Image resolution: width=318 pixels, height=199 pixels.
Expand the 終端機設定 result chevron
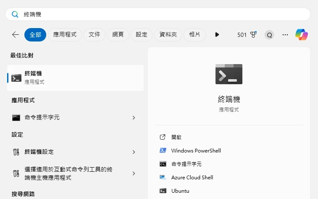134,152
